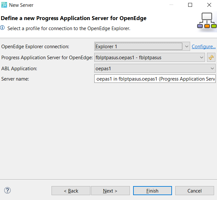Click the 'Server name:' label
The image size is (217, 200).
pos(15,79)
